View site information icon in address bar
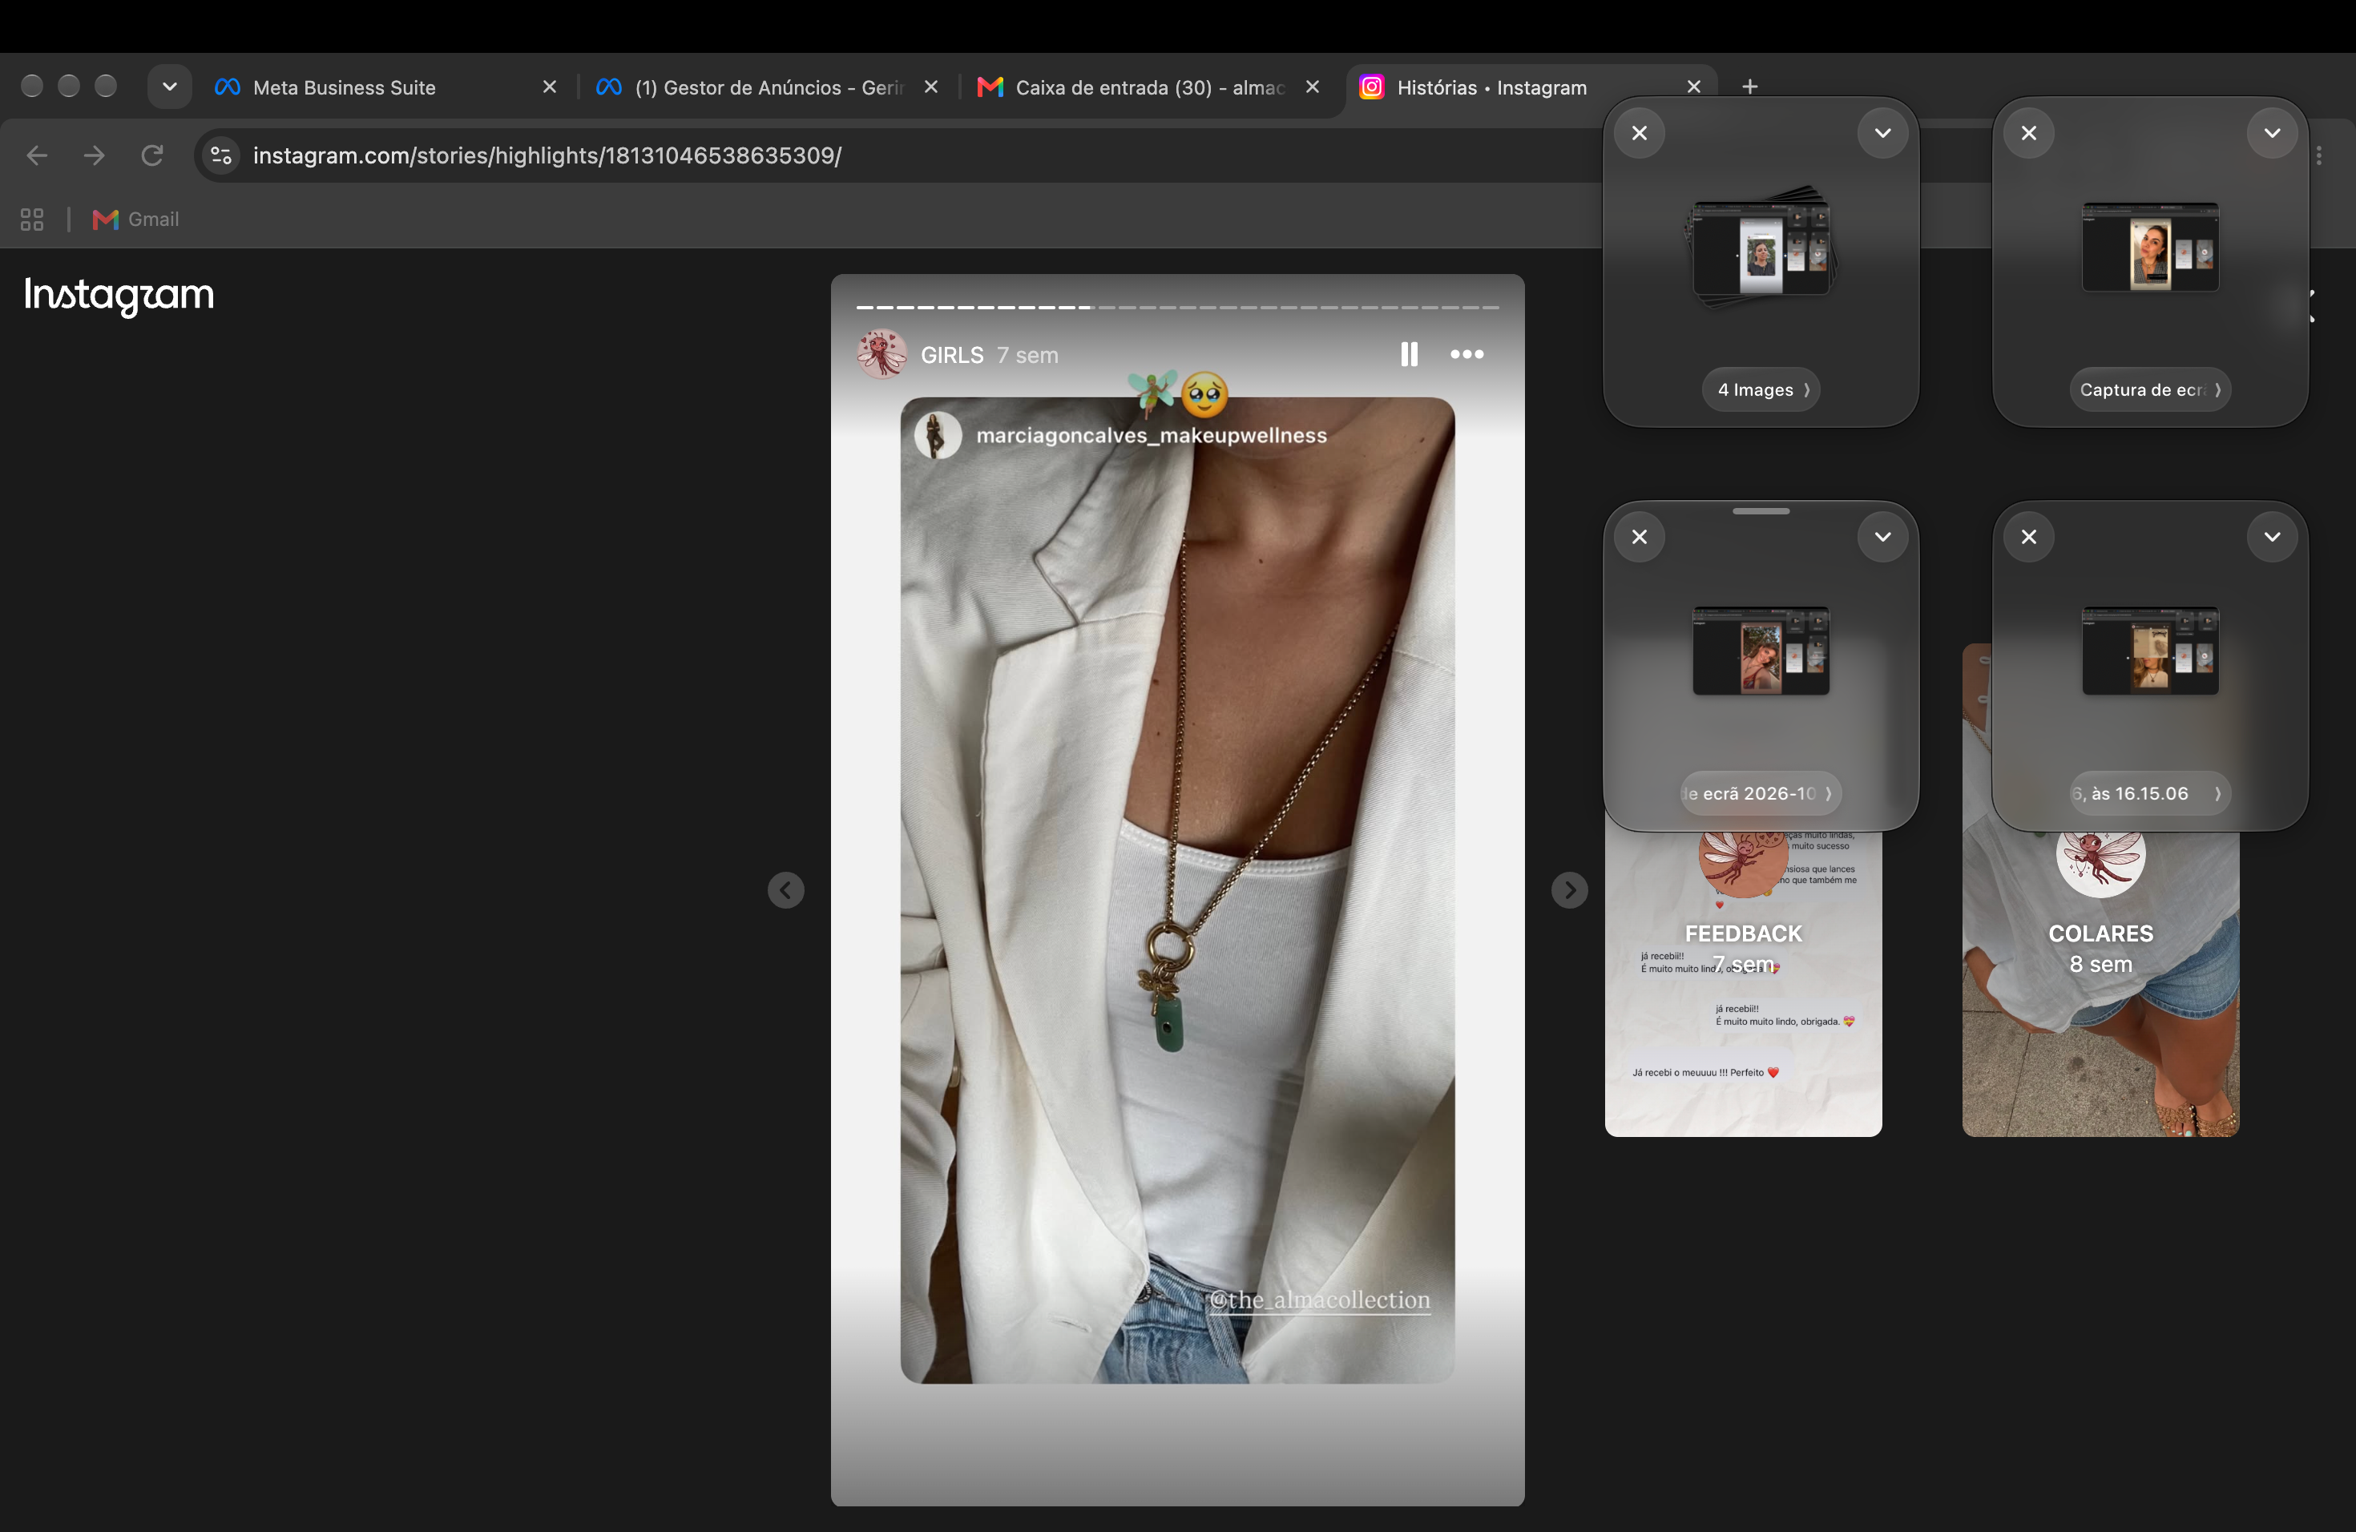This screenshot has width=2356, height=1532. (x=222, y=155)
